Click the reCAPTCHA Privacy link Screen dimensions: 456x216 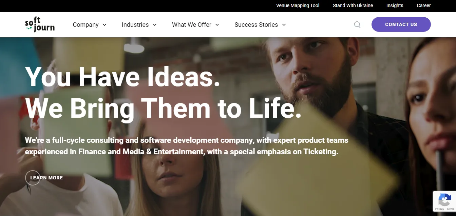click(439, 209)
